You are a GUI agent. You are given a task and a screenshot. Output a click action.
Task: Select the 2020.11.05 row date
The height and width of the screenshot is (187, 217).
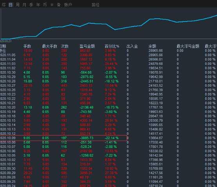[8, 55]
